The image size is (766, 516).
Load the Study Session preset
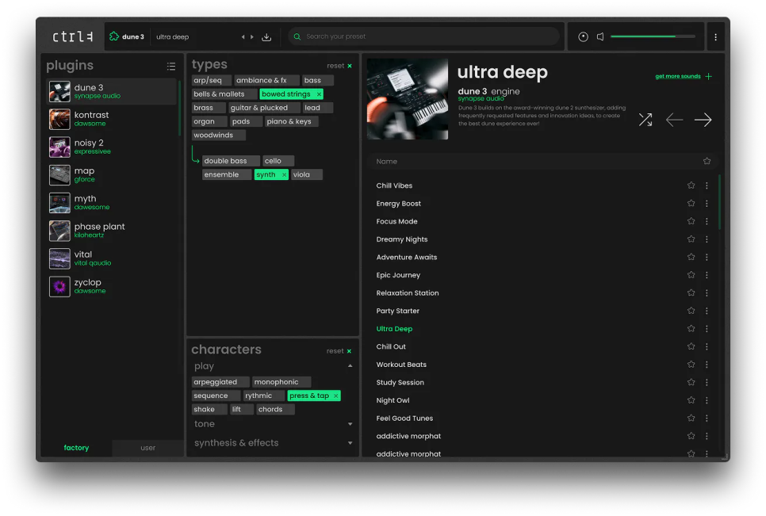(x=400, y=382)
